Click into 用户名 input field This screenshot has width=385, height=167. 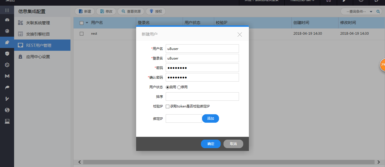pos(202,49)
